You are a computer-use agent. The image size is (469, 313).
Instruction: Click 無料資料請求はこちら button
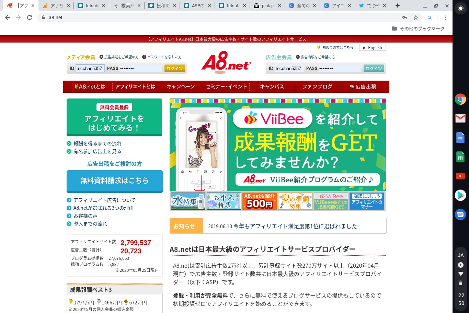coord(115,181)
